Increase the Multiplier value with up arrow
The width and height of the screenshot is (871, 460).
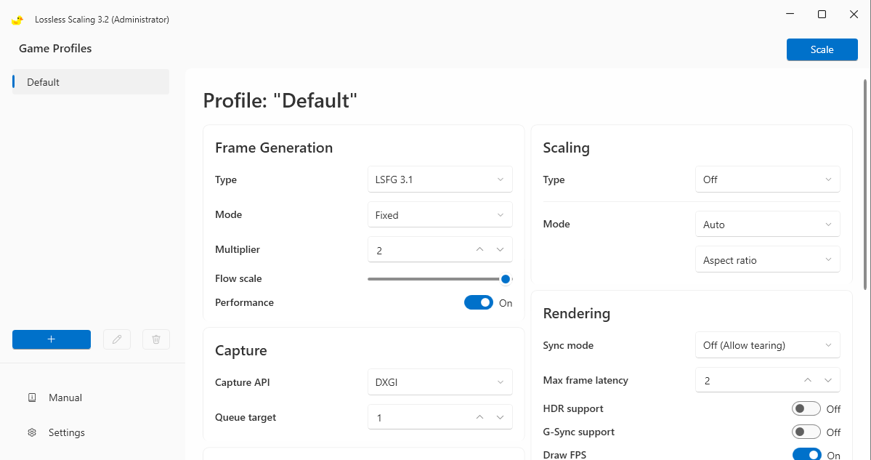coord(480,250)
